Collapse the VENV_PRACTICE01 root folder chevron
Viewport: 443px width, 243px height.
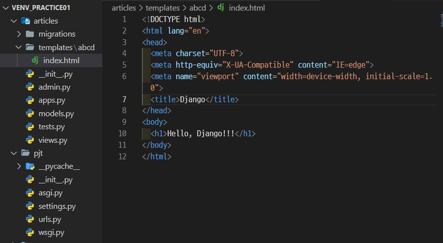point(6,8)
